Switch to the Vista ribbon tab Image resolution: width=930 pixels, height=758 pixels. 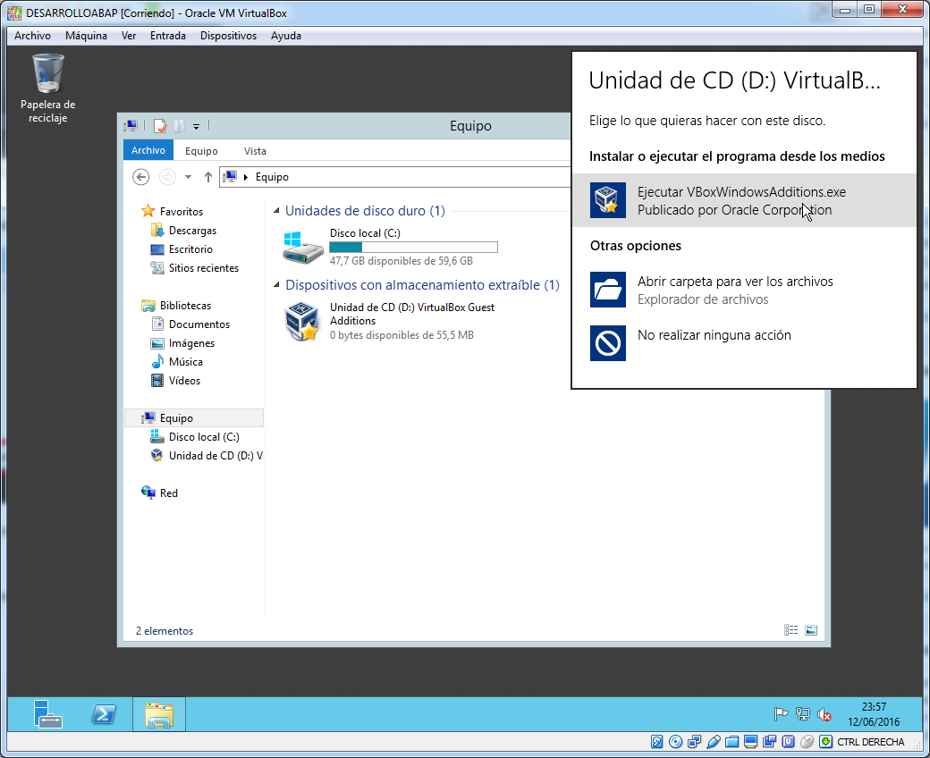[255, 150]
